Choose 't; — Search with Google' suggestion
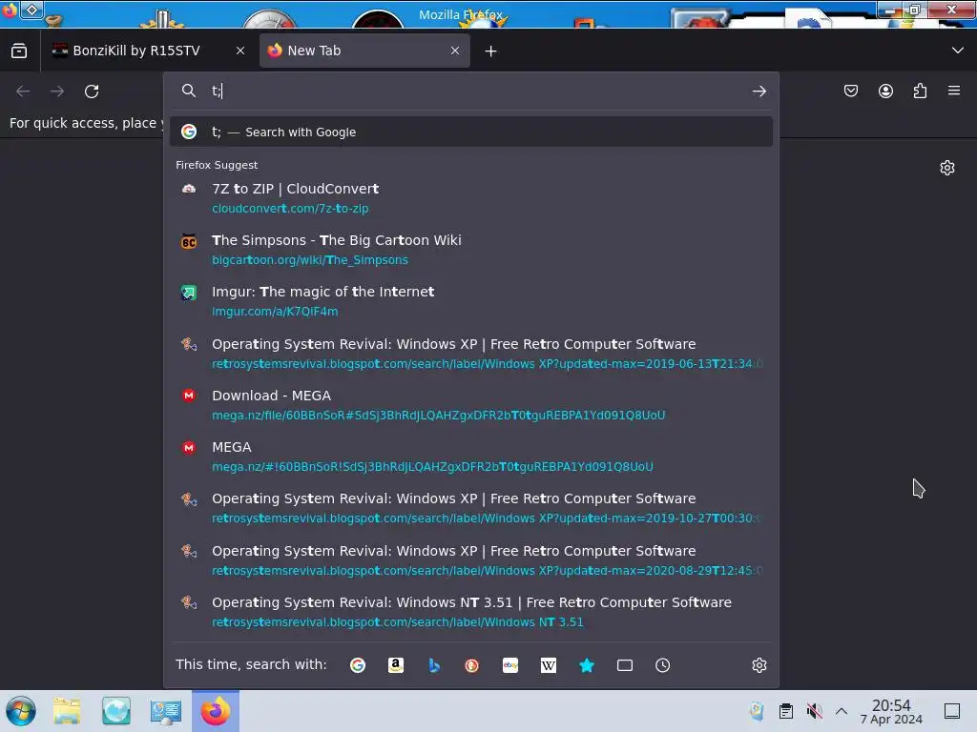Screen dimensions: 977x732 [471, 132]
